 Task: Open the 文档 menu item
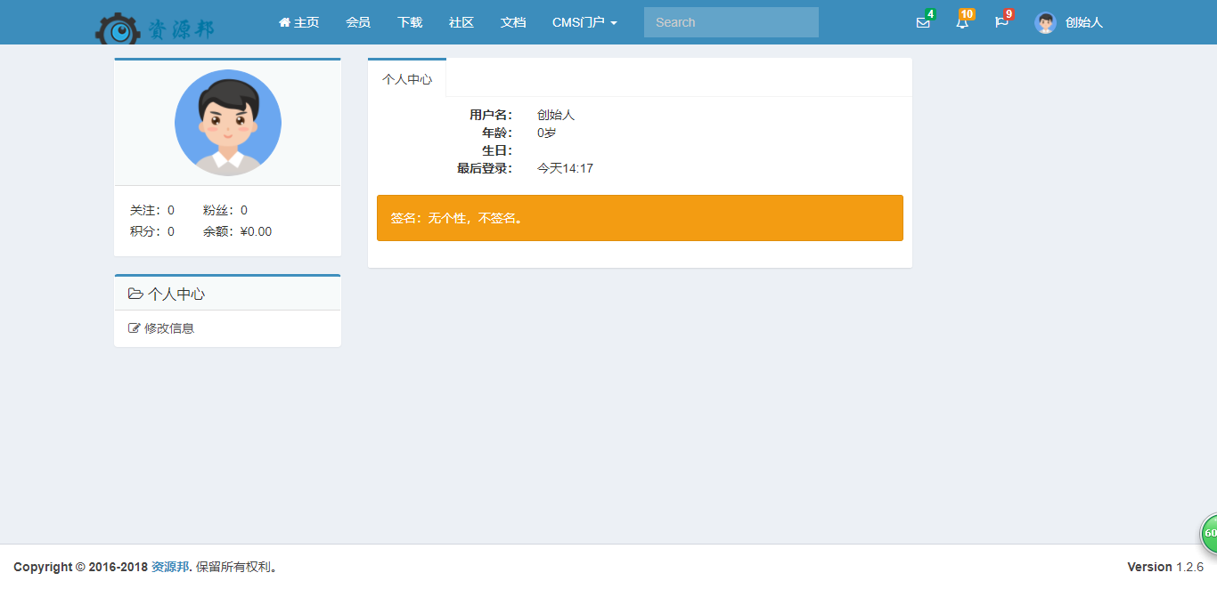[x=513, y=22]
